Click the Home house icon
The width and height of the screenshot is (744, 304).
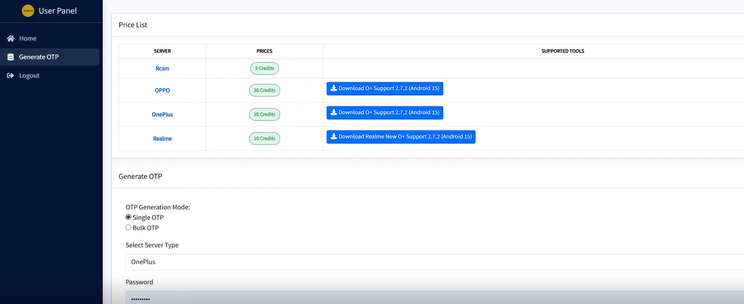(11, 38)
